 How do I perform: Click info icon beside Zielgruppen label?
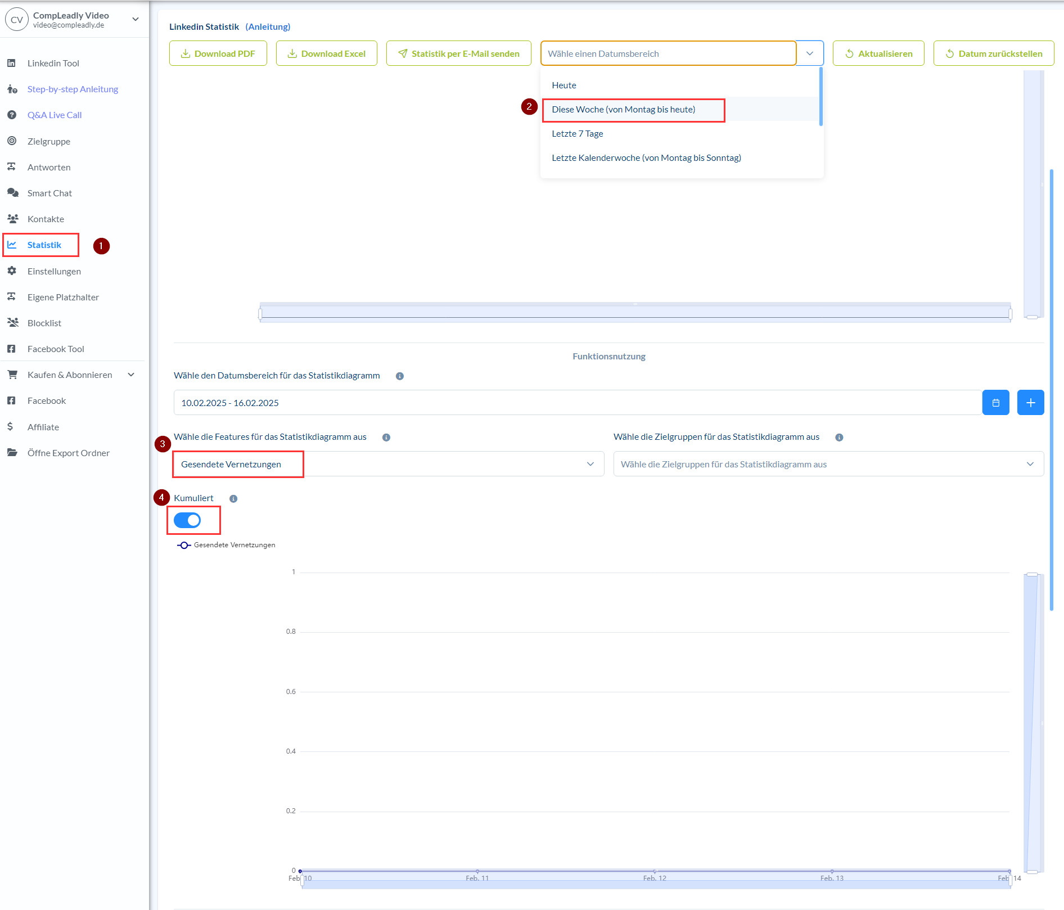[x=839, y=438]
